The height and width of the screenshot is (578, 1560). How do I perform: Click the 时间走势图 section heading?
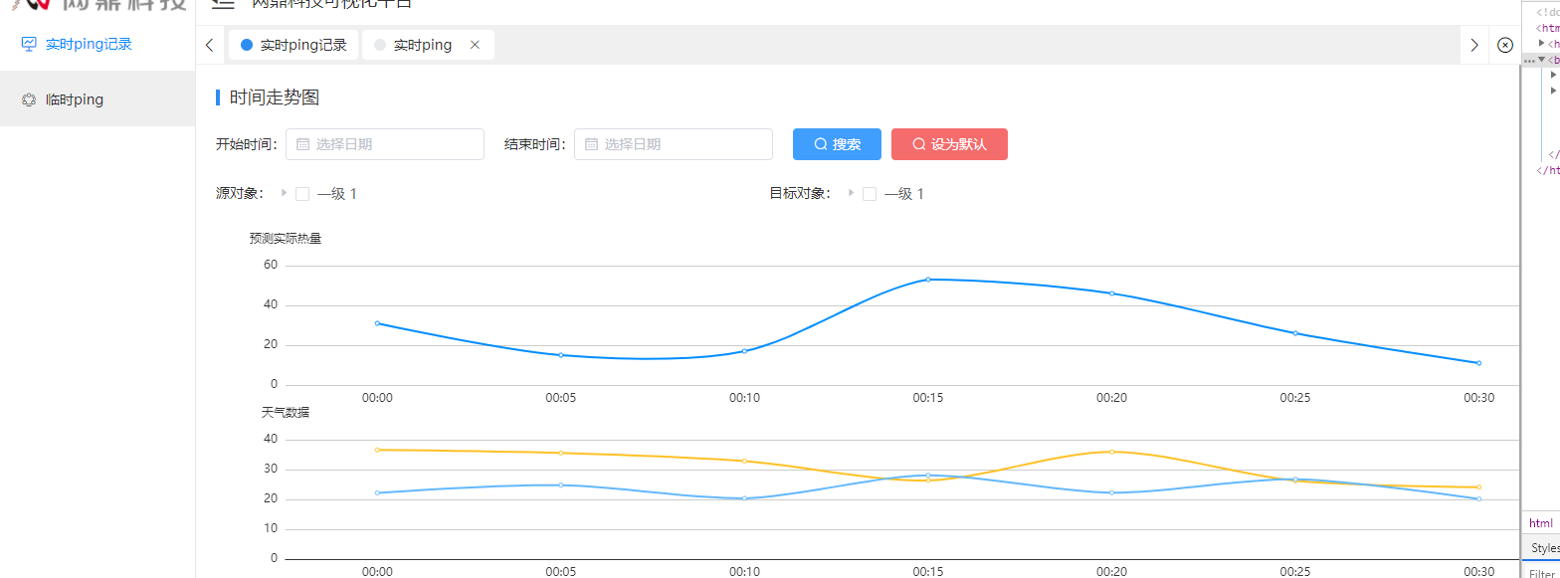[x=275, y=97]
